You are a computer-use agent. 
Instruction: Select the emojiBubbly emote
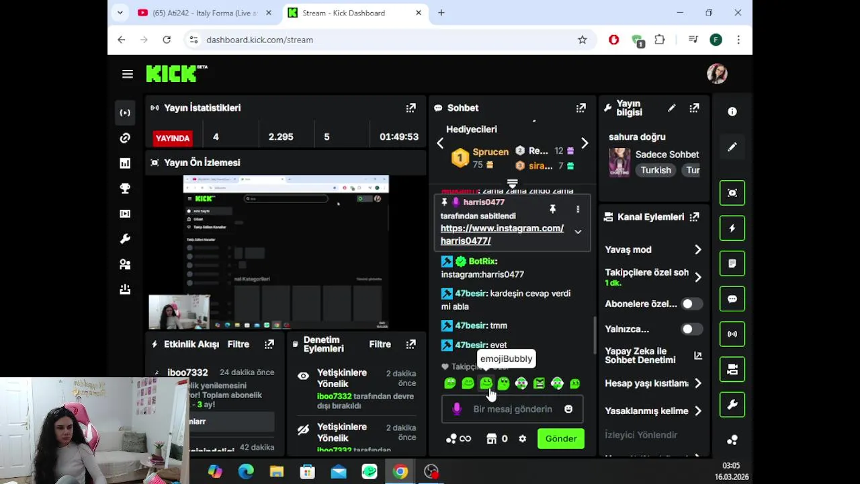click(x=486, y=383)
